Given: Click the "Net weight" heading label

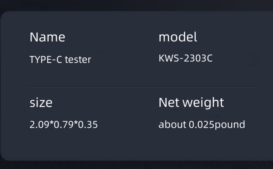Looking at the screenshot, I should (191, 103).
